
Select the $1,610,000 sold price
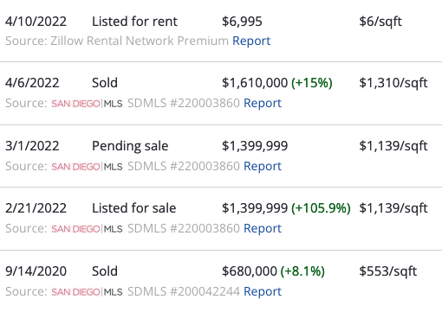click(x=255, y=83)
